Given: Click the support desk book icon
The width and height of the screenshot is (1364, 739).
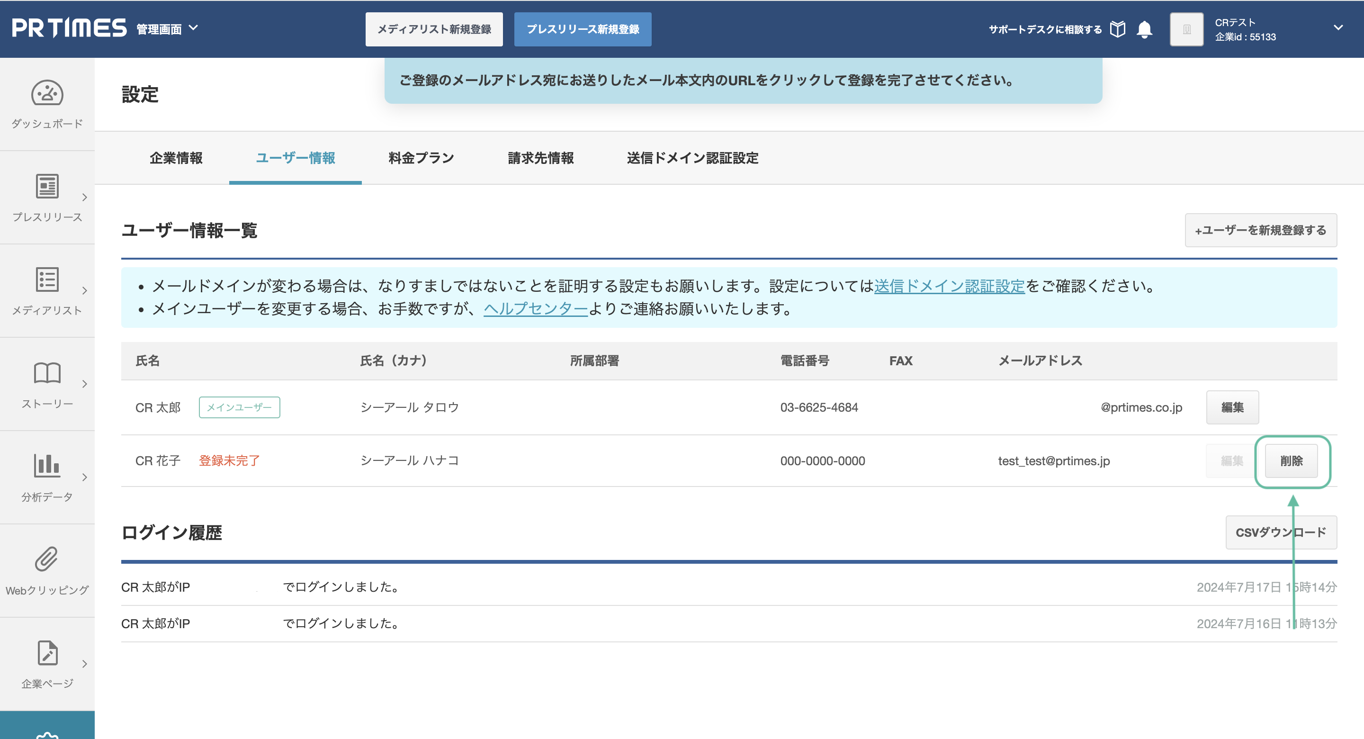Looking at the screenshot, I should (x=1118, y=29).
